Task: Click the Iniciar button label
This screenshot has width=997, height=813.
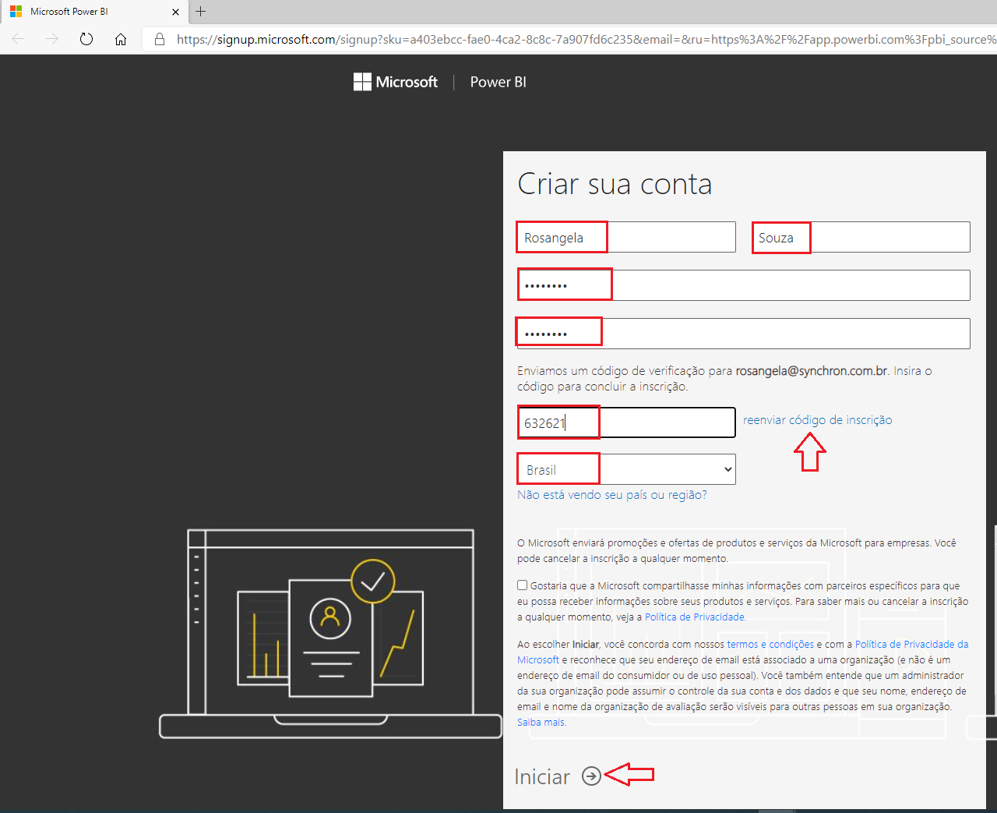Action: 542,776
